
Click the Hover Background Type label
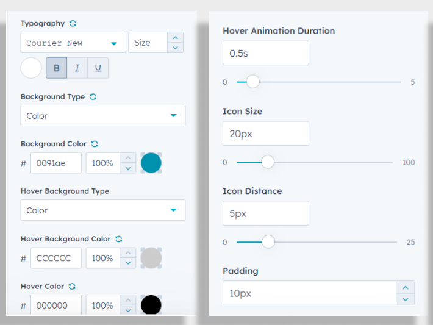point(65,191)
